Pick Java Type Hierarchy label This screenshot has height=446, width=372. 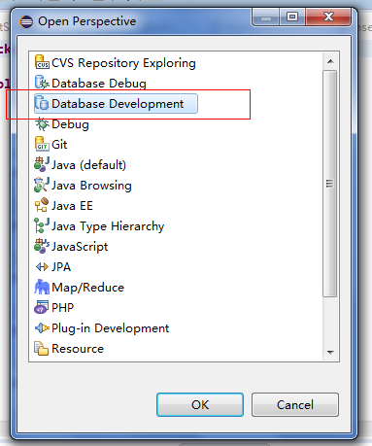pos(108,226)
